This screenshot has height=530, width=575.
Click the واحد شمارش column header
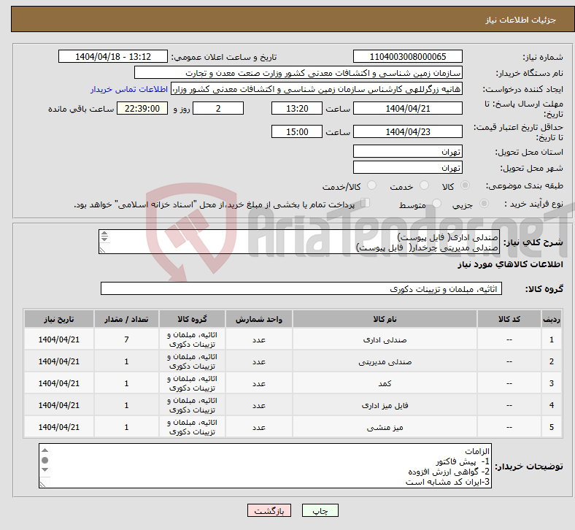tap(259, 319)
